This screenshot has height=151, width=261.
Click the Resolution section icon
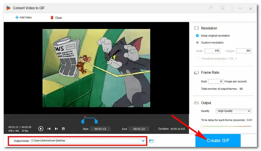196,28
